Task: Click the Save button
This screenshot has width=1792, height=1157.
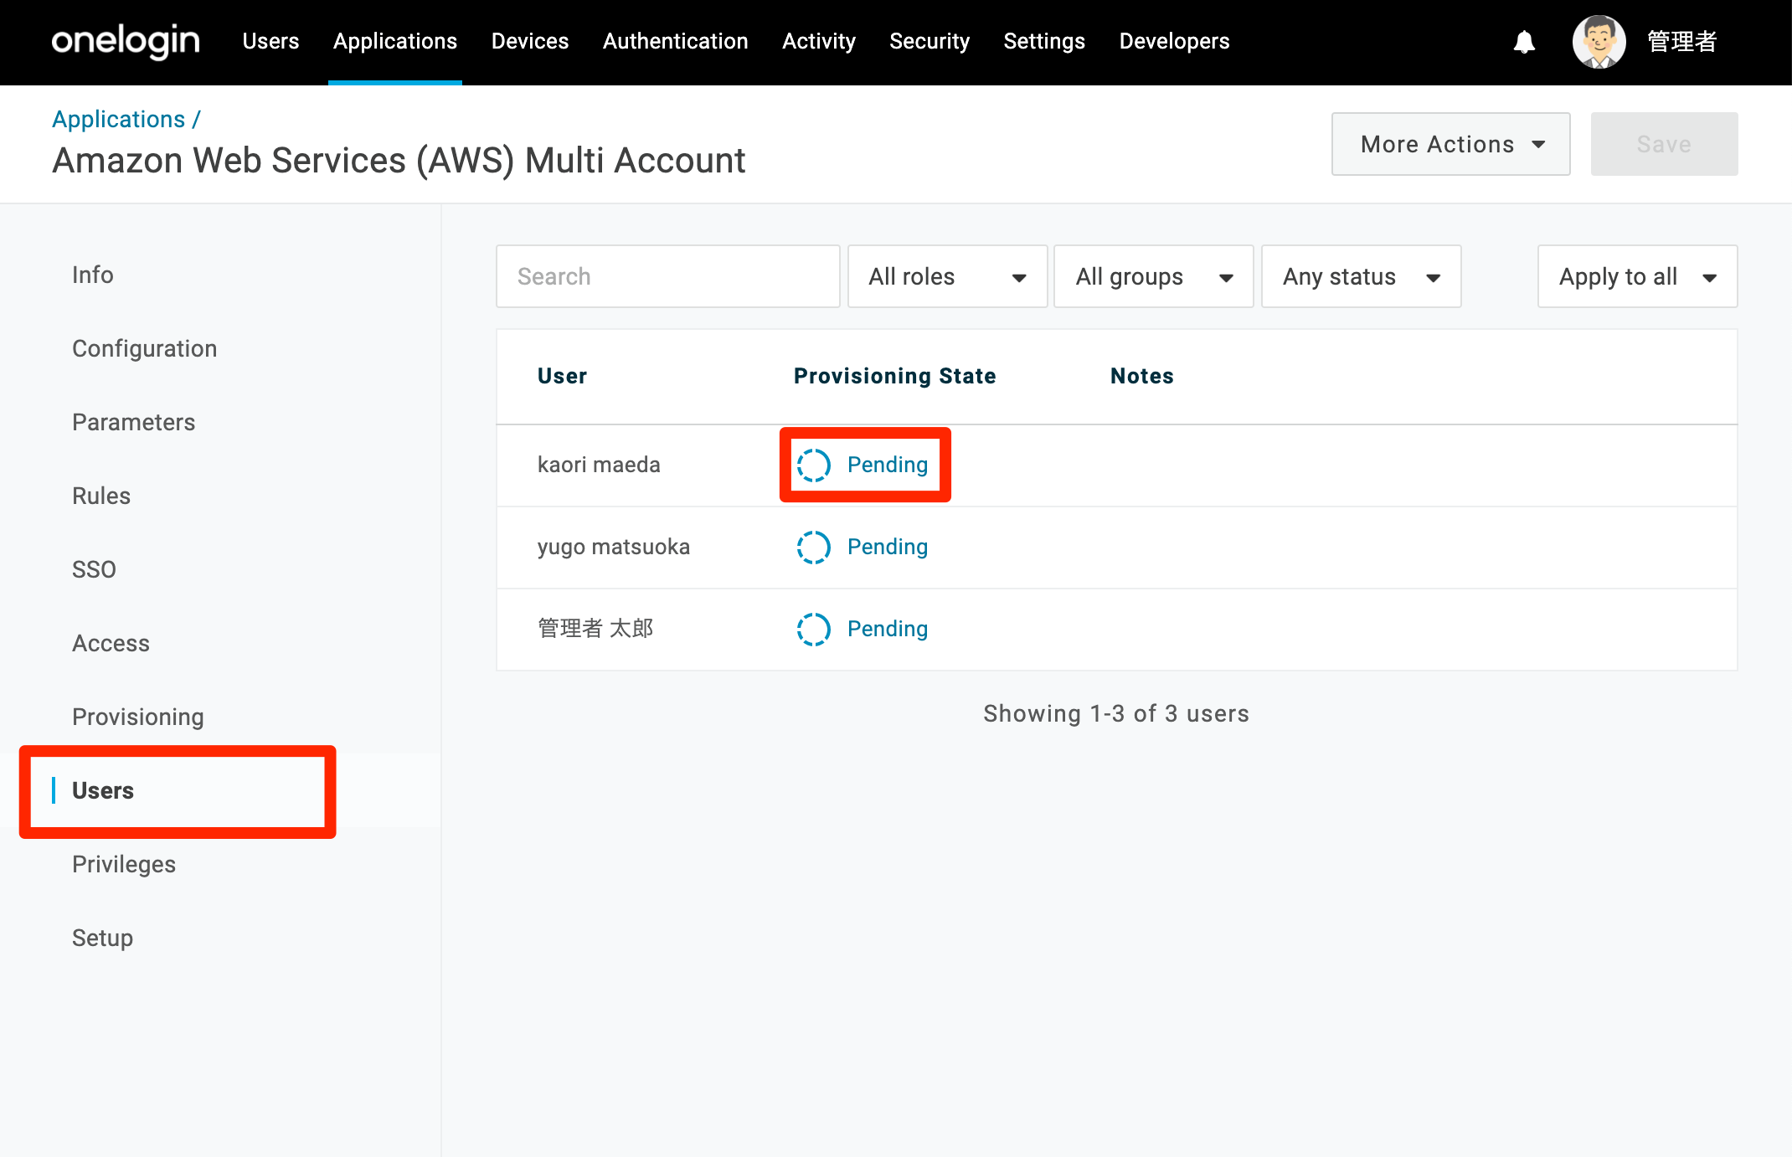Action: [1664, 144]
